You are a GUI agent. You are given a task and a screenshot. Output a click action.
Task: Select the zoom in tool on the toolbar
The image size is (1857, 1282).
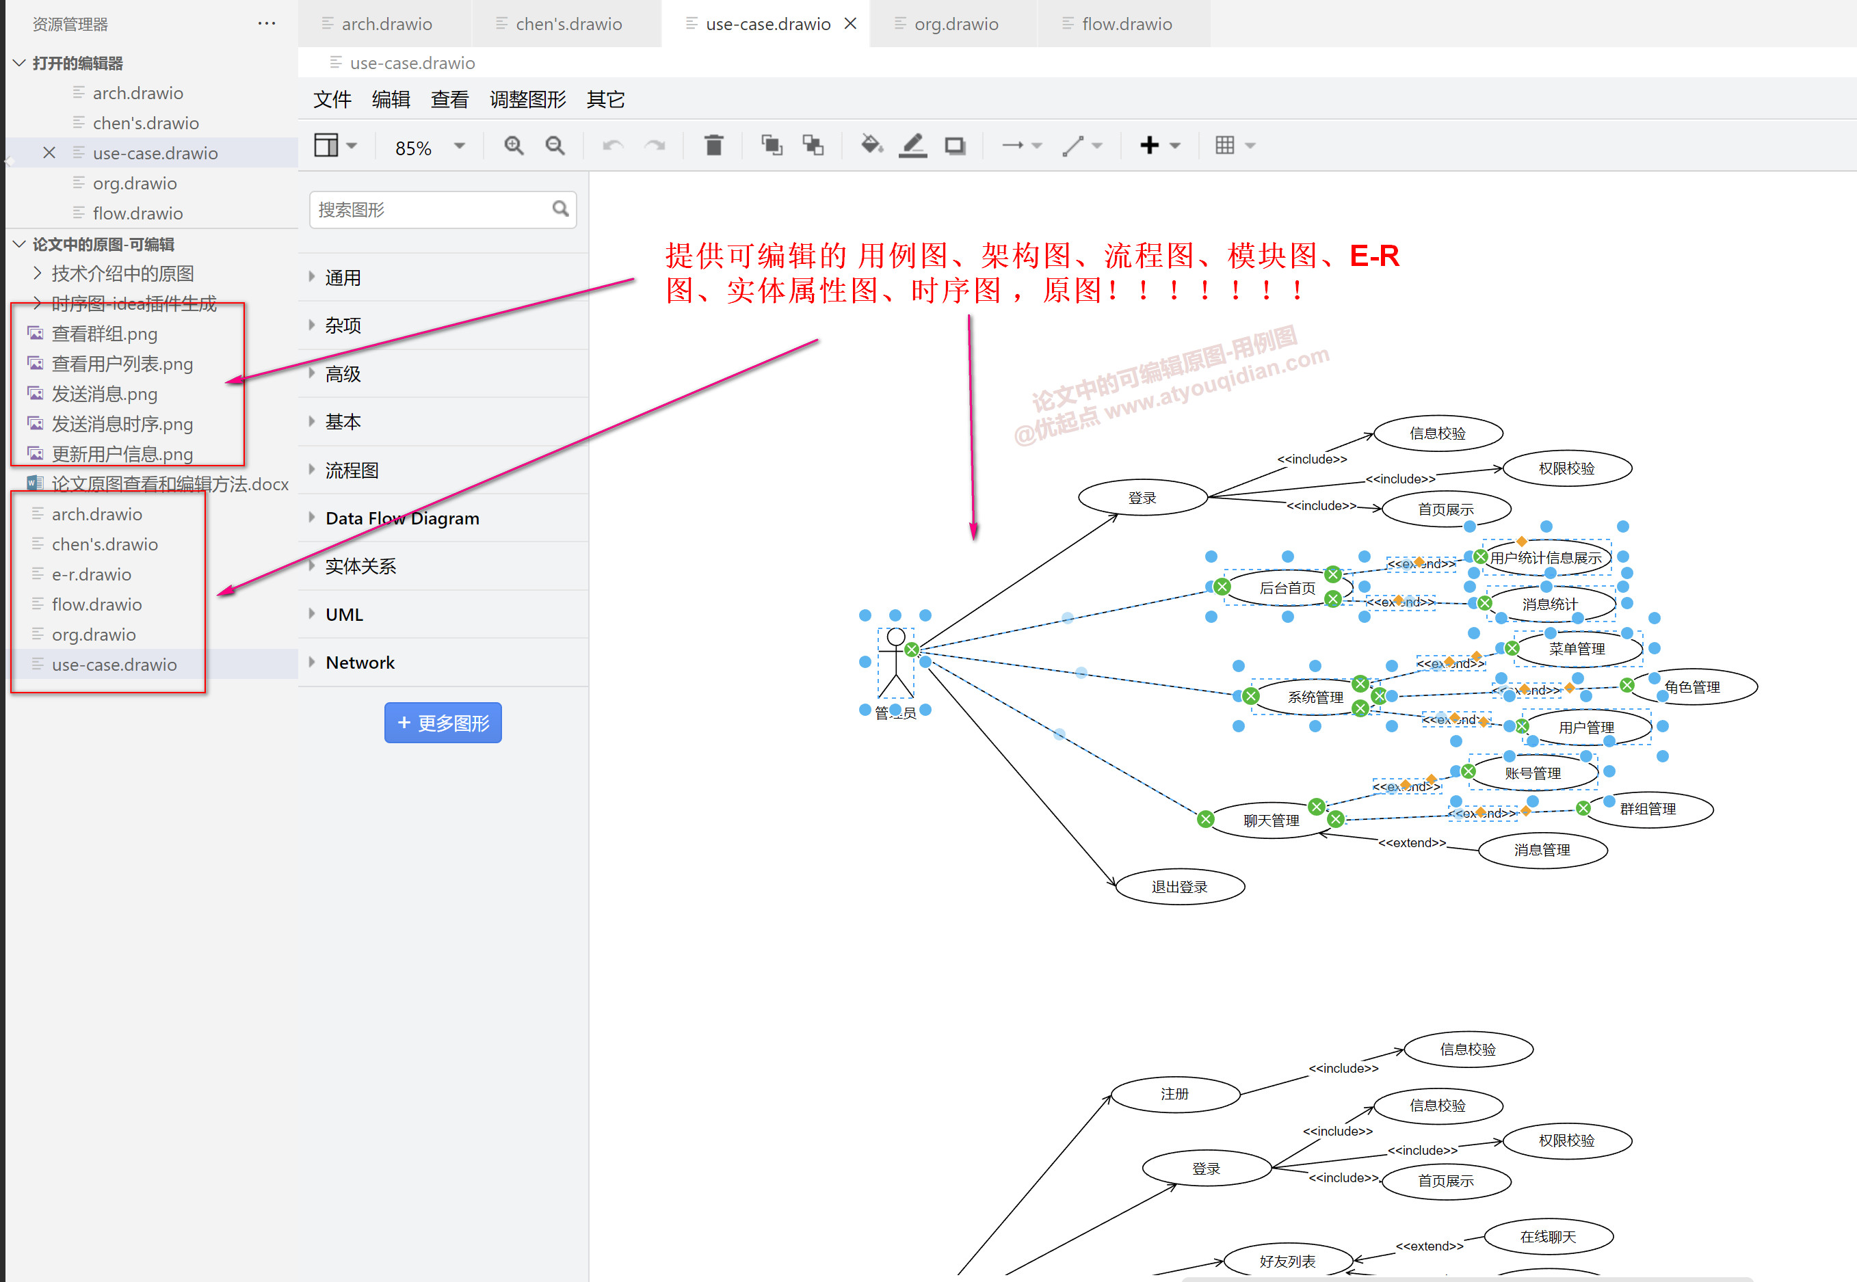coord(514,146)
